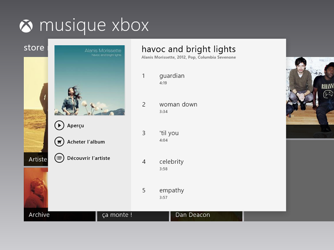Viewport: 334px width, 250px height.
Task: Click the Havoc and Bright Lights album cover
Action: [89, 80]
